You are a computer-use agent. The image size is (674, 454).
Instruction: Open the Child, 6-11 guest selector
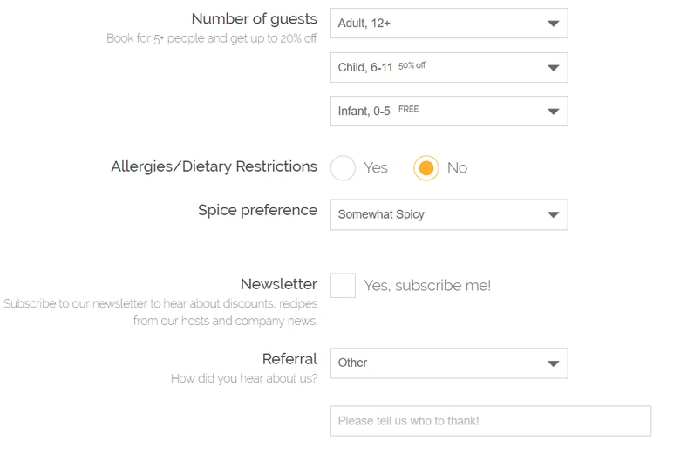click(436, 67)
